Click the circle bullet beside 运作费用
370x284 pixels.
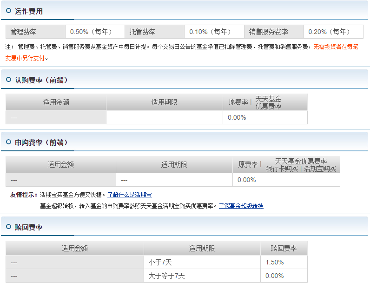[x=8, y=11]
